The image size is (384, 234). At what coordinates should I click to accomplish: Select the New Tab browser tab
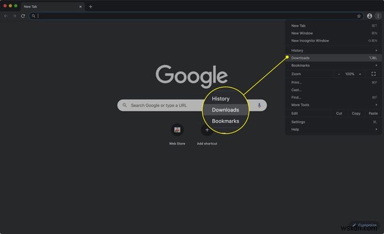[53, 6]
